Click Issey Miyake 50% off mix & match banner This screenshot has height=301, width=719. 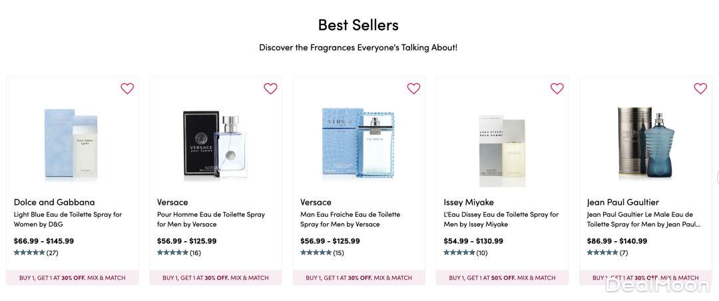[502, 278]
